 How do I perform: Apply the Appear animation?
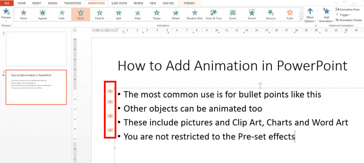[43, 15]
